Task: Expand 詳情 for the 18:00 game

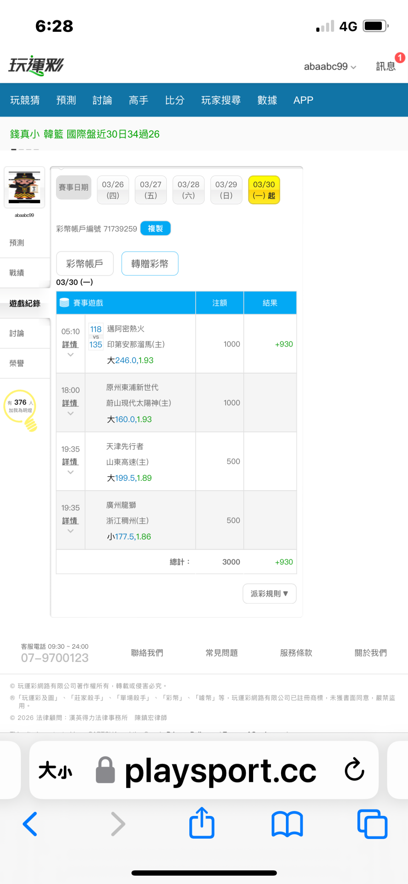Action: 70,403
